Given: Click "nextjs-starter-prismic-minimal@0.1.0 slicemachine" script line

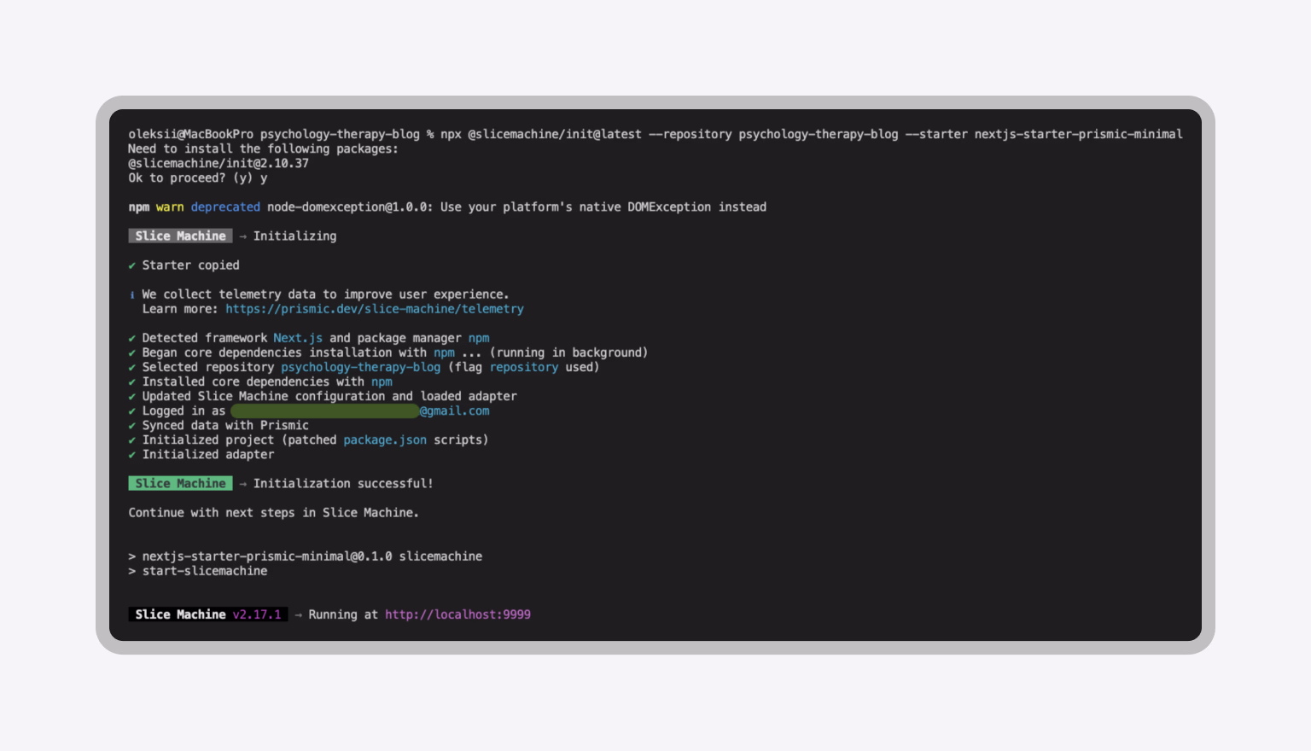Looking at the screenshot, I should (x=312, y=556).
